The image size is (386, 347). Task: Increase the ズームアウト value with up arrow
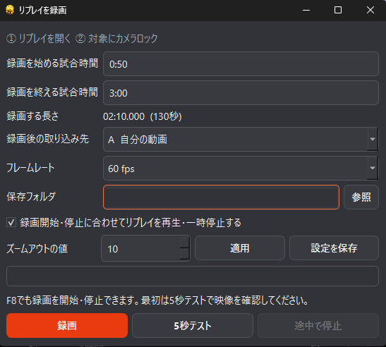[x=185, y=242]
